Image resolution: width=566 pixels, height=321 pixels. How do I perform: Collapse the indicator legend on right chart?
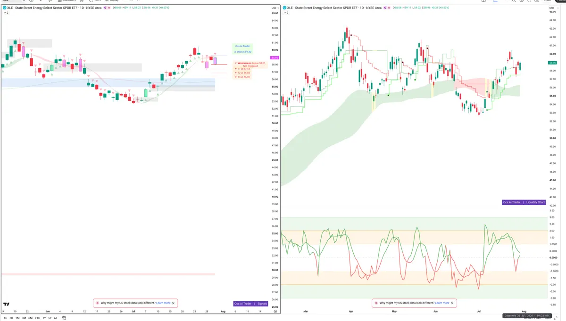coord(286,13)
